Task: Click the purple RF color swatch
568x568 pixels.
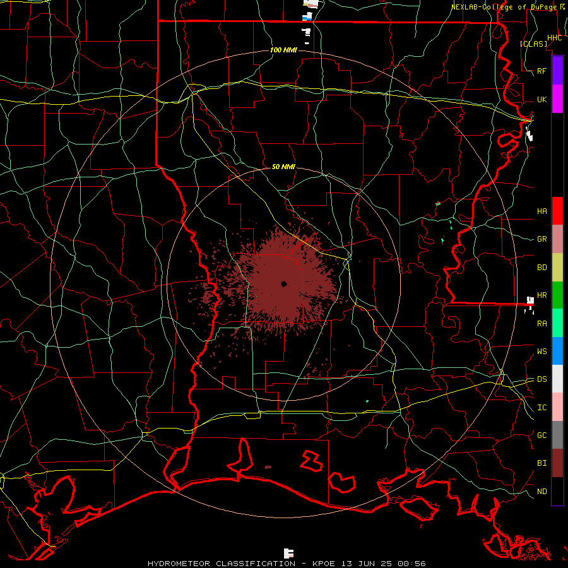Action: [557, 71]
